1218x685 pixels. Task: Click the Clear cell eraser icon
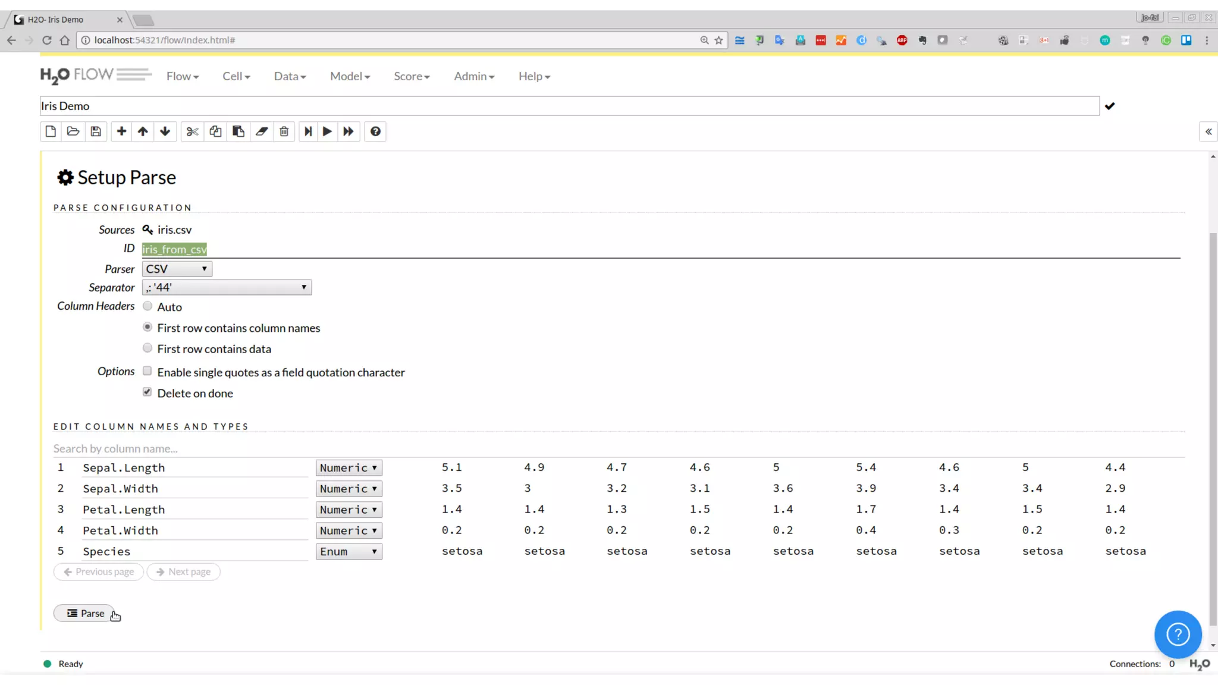coord(262,131)
